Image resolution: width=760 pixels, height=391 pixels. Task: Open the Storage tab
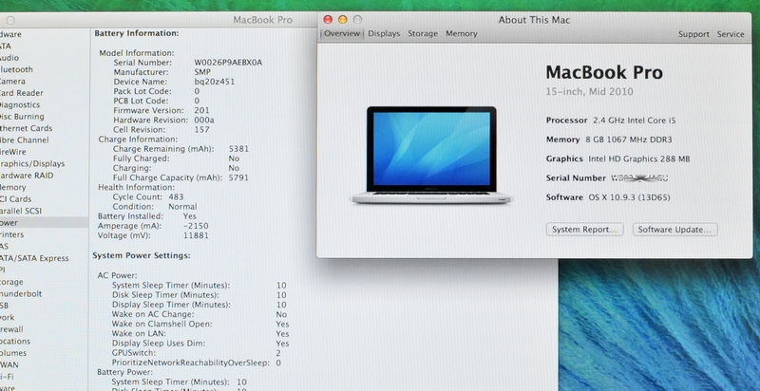coord(423,34)
